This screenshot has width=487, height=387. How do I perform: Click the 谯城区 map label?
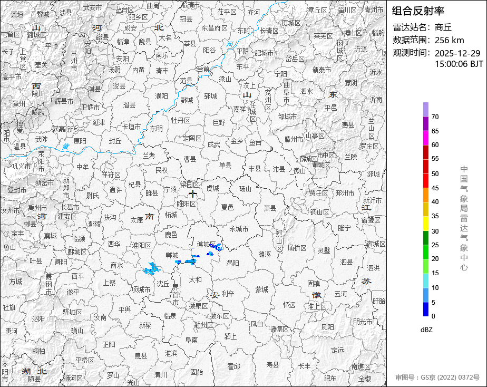(206, 244)
